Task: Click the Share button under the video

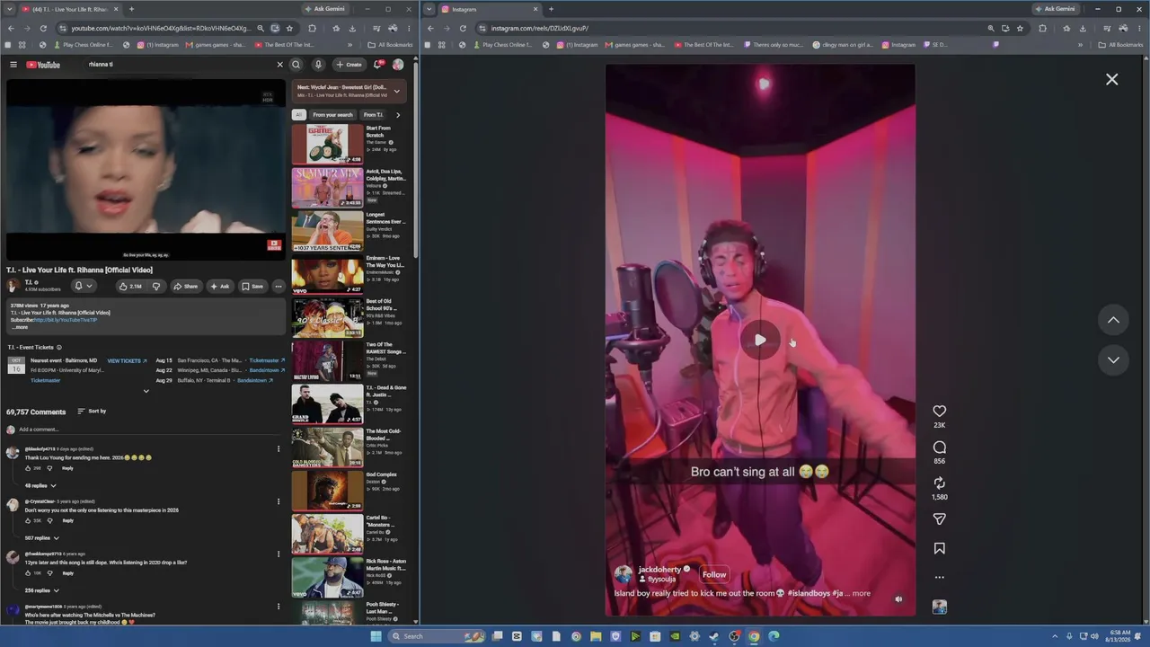Action: click(185, 287)
